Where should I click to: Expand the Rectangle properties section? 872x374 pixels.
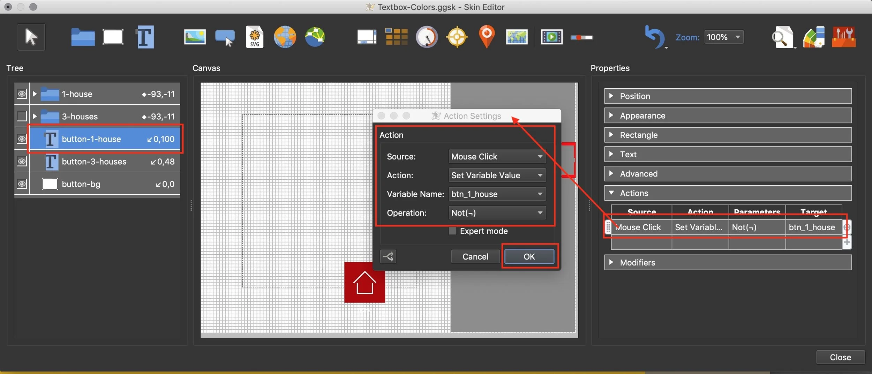[x=728, y=135]
